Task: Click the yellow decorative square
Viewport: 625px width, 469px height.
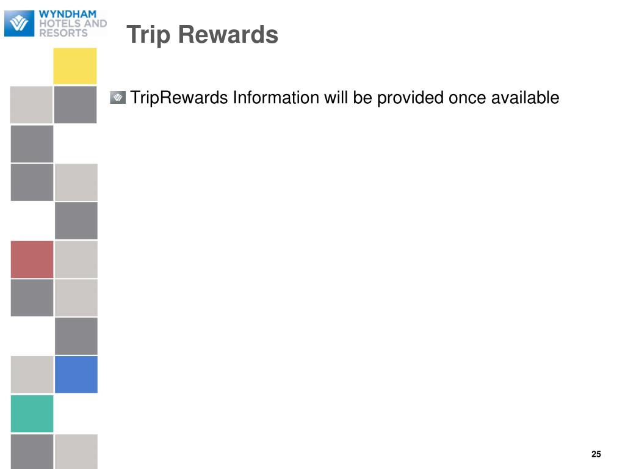Action: 75,66
